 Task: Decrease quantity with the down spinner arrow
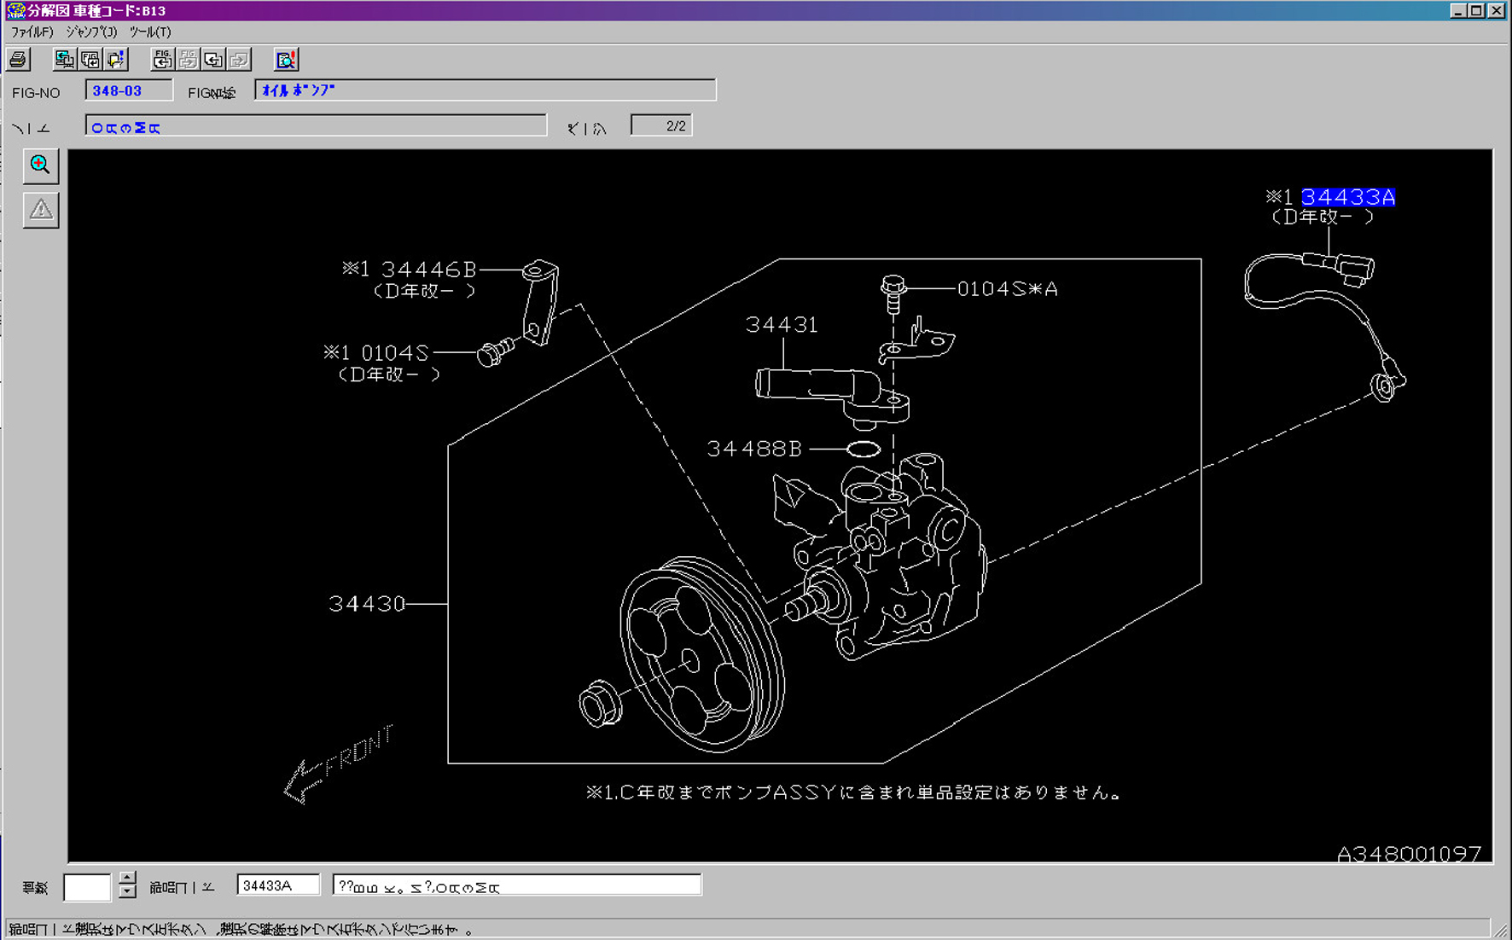click(127, 892)
